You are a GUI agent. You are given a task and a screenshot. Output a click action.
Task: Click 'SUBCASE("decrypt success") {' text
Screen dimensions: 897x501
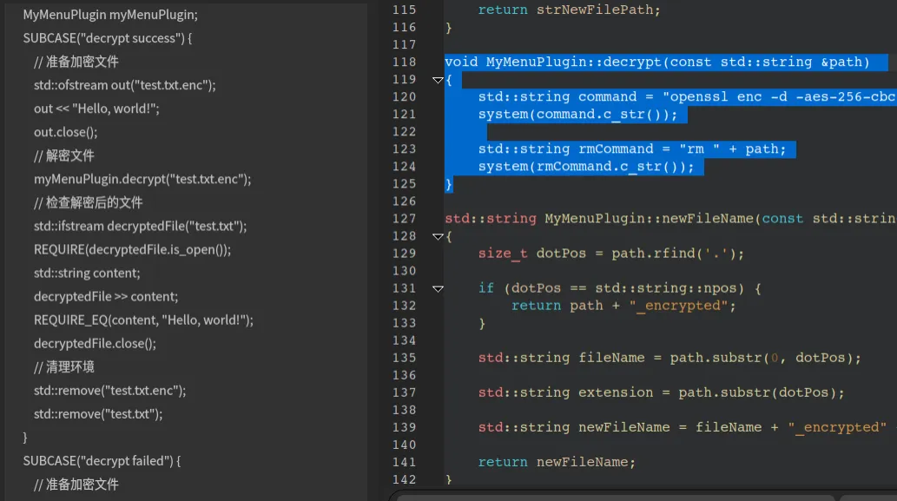[108, 38]
